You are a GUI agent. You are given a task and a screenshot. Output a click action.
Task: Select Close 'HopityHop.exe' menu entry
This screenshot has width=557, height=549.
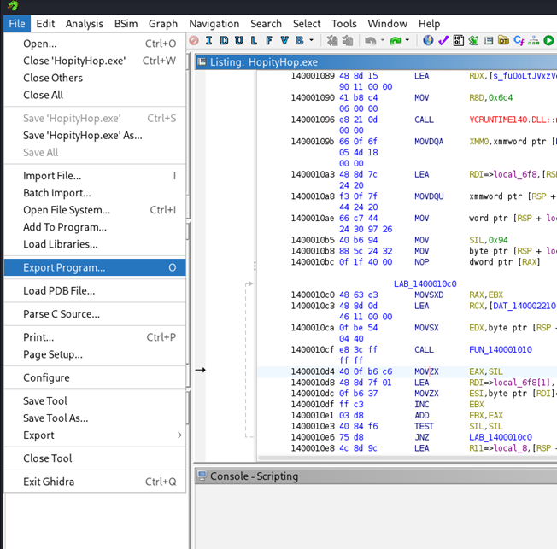(95, 61)
